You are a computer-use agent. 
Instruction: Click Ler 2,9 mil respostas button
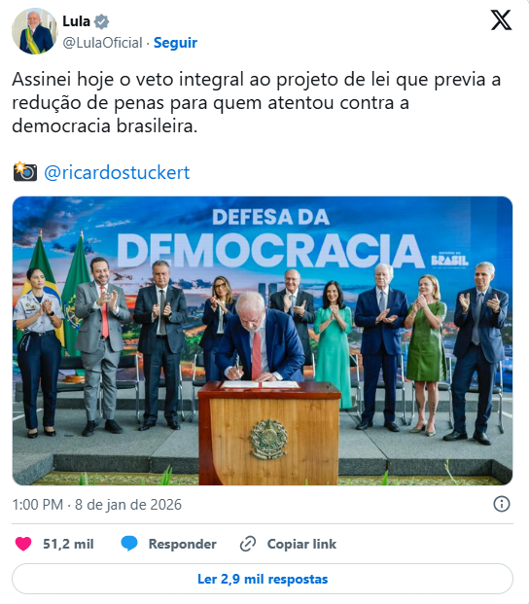click(x=263, y=579)
